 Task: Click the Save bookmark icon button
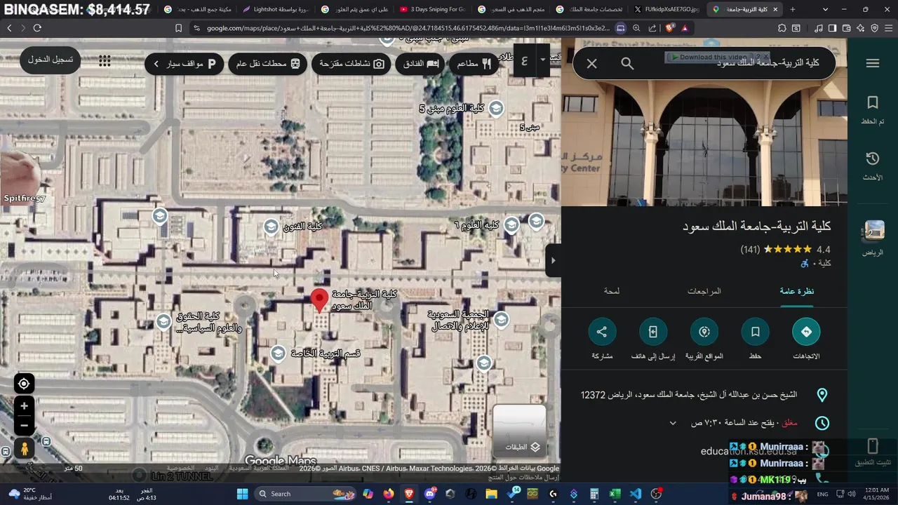(755, 332)
